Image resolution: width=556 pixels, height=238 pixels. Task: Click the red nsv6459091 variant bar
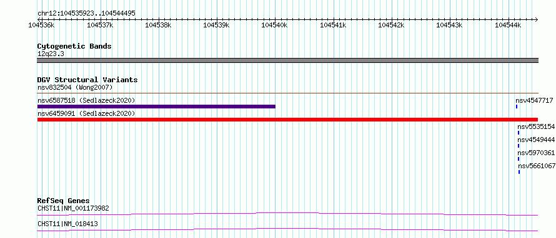(287, 120)
